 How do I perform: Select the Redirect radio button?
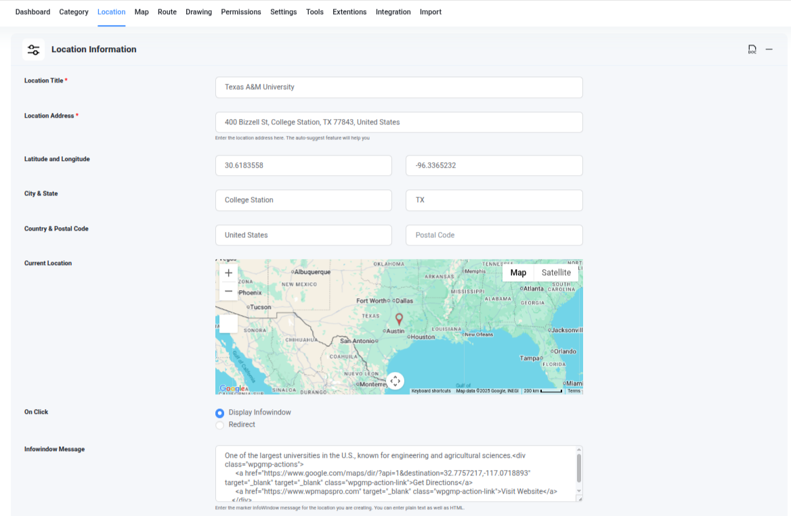coord(219,425)
